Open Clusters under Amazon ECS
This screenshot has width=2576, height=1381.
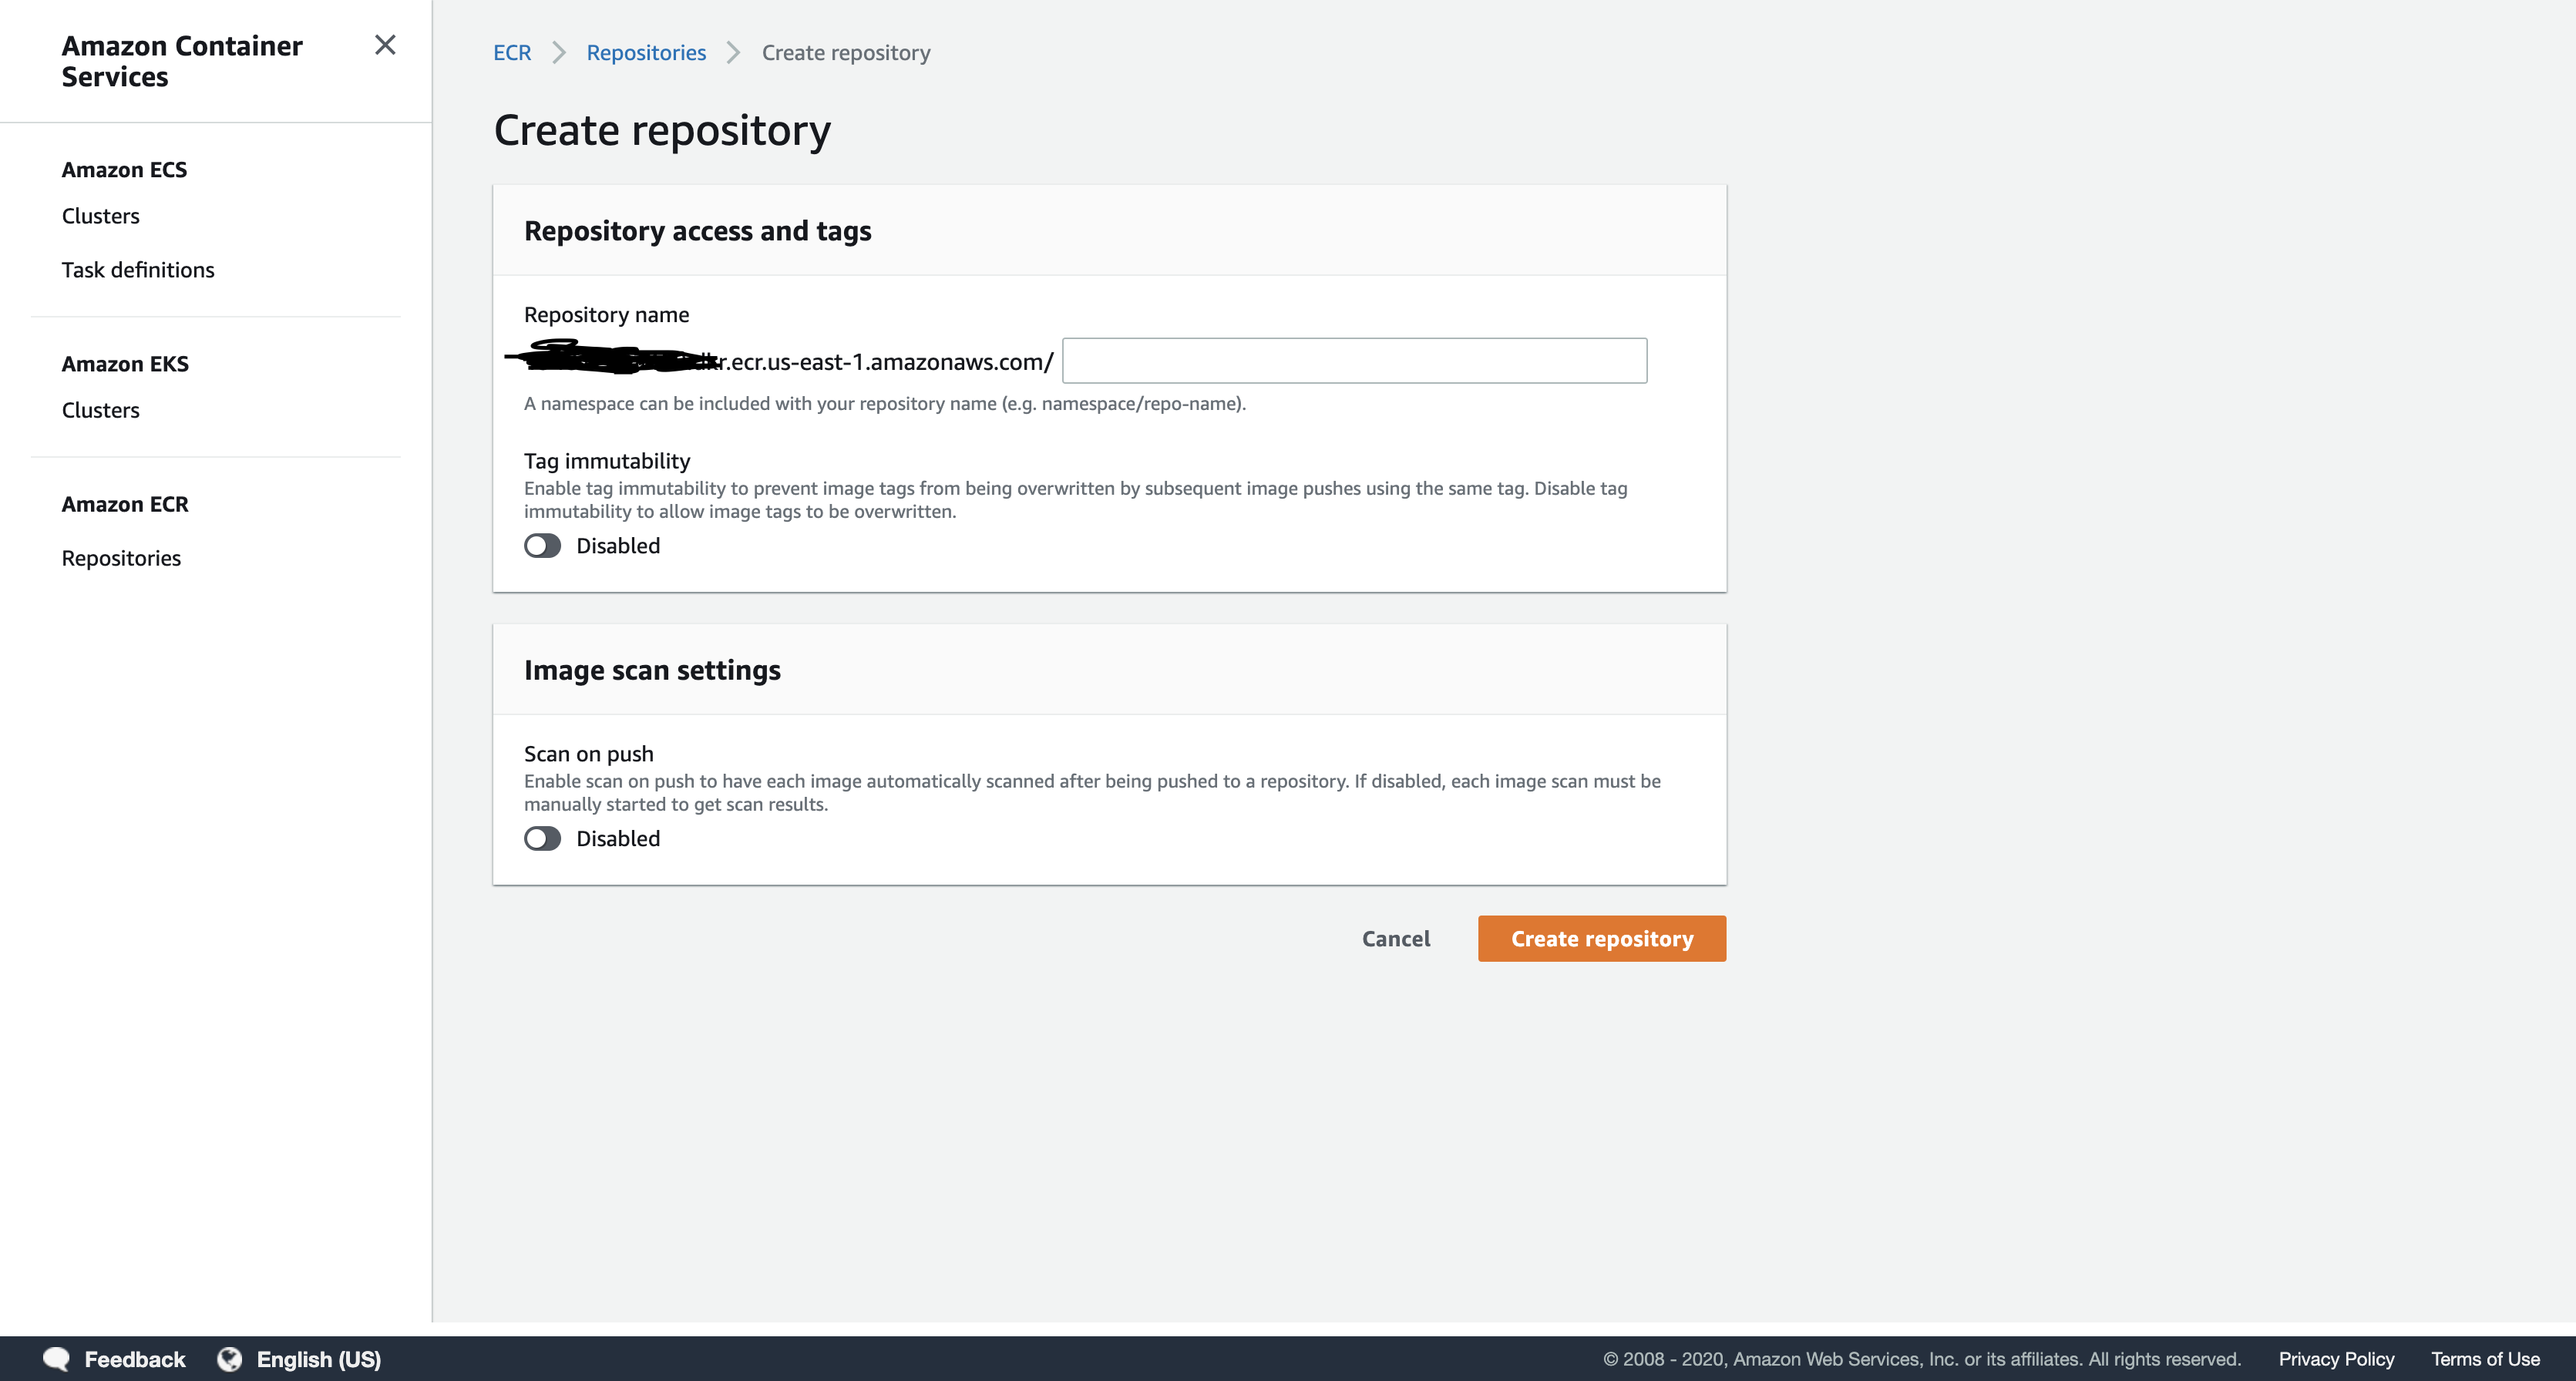click(x=100, y=216)
